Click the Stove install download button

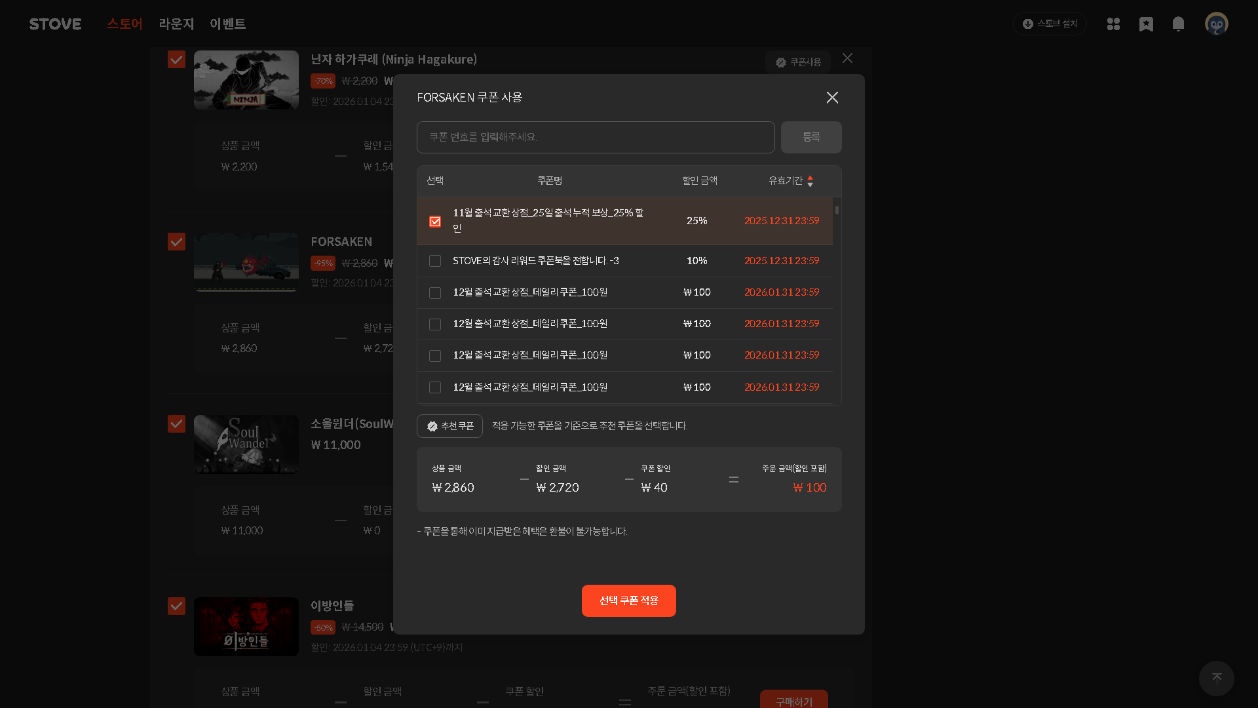pyautogui.click(x=1050, y=24)
